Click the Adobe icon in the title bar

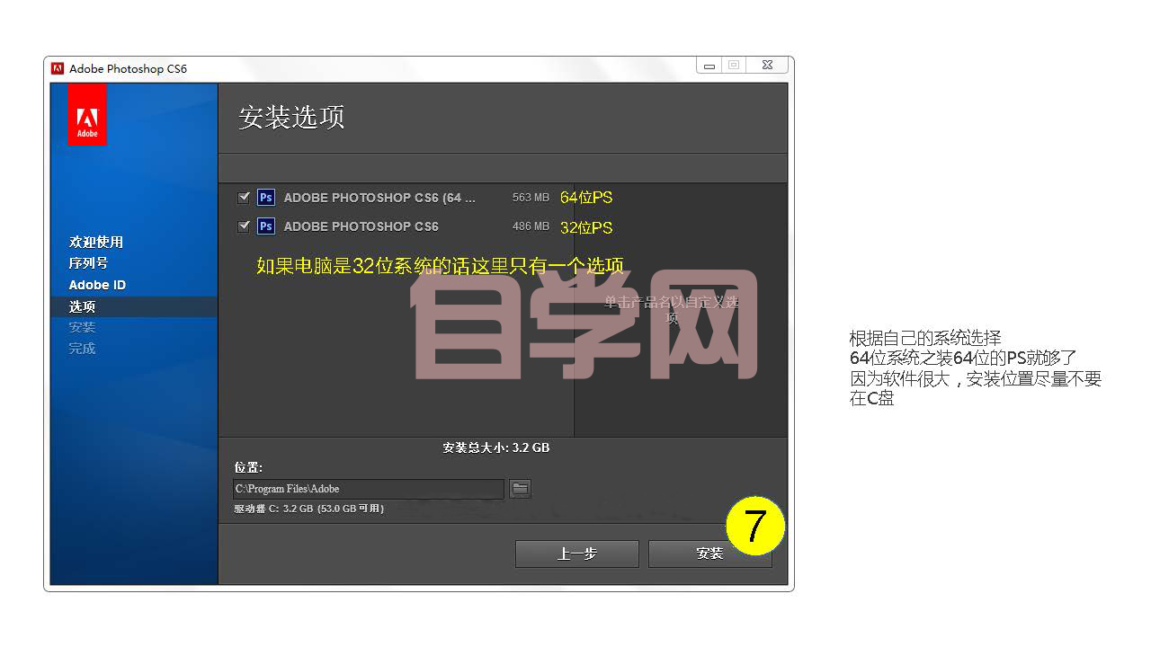coord(58,68)
